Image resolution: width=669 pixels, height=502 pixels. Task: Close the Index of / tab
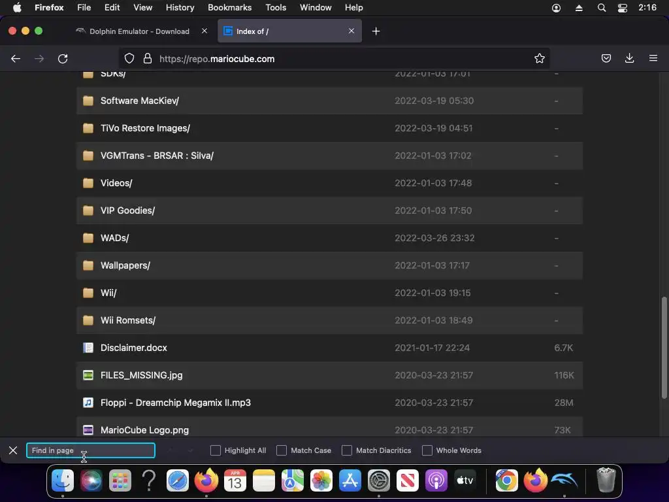tap(351, 31)
